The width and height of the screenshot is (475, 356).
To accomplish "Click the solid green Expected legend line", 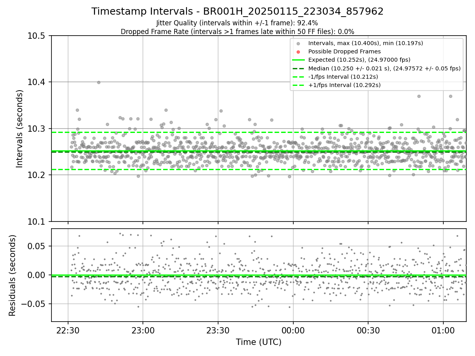I will click(298, 60).
